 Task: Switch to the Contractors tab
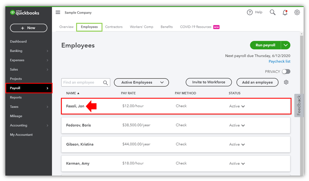[x=114, y=27]
